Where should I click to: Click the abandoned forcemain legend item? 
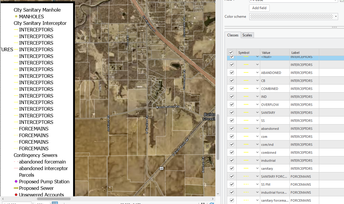pyautogui.click(x=42, y=162)
